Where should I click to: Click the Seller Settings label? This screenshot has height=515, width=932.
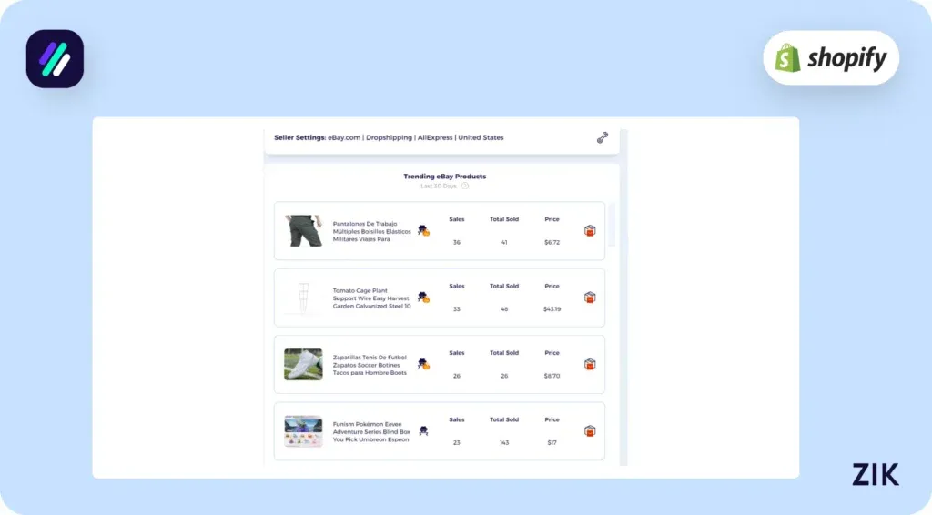pos(299,137)
